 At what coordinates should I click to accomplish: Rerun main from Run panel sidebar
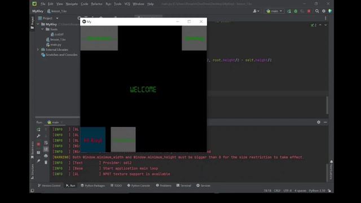tap(38, 130)
